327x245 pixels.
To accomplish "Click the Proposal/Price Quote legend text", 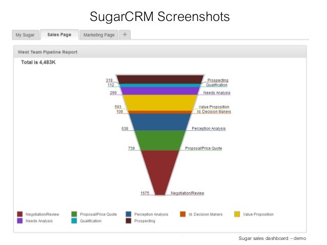I will tap(98, 214).
